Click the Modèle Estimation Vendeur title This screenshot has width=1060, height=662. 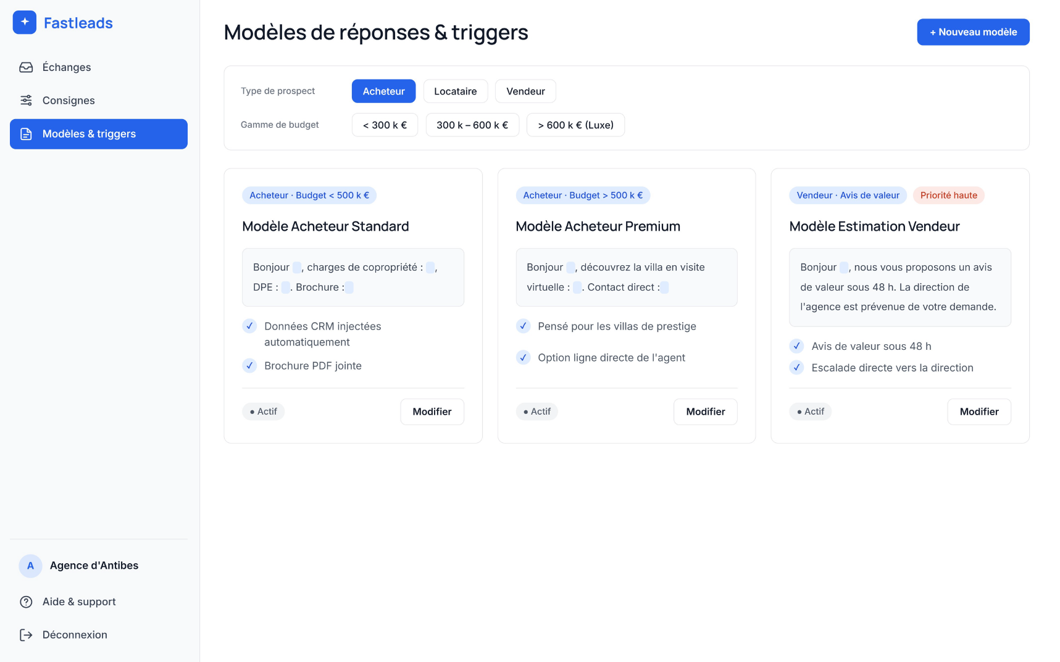pyautogui.click(x=874, y=226)
